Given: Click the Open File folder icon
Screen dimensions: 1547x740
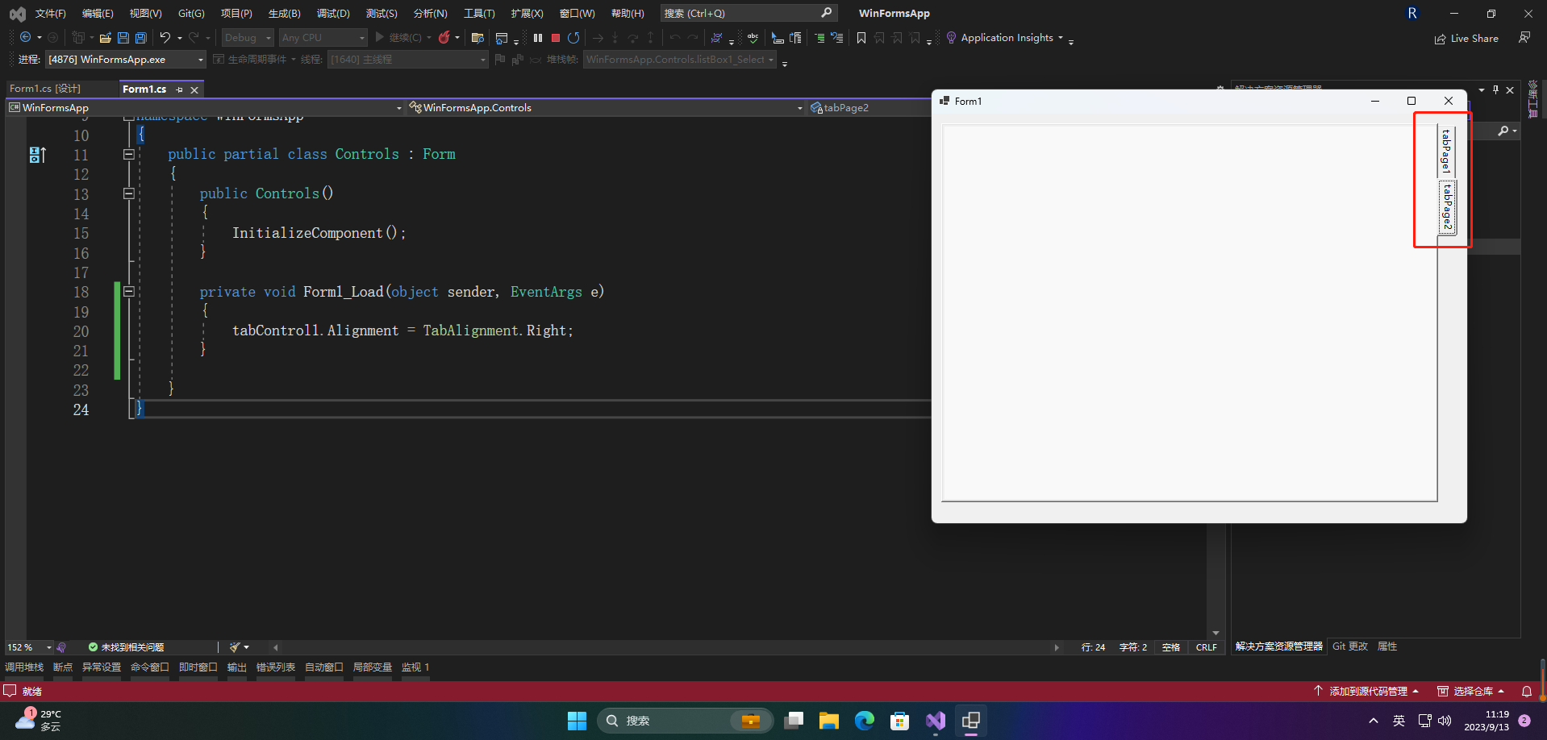Looking at the screenshot, I should click(x=105, y=37).
